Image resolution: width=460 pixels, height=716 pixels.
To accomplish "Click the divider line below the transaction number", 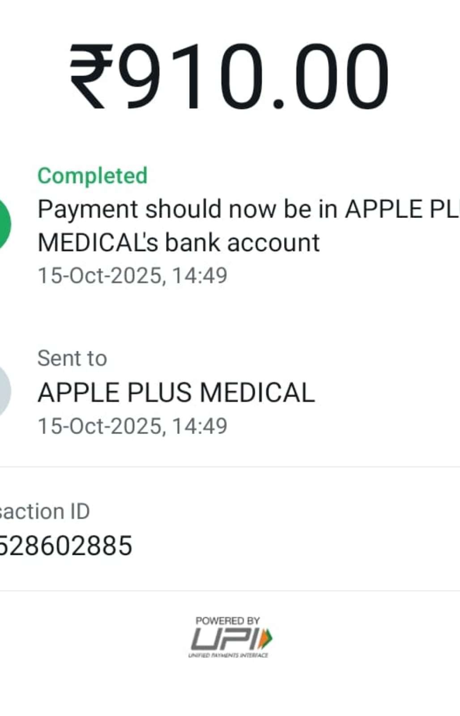I will coord(230,591).
